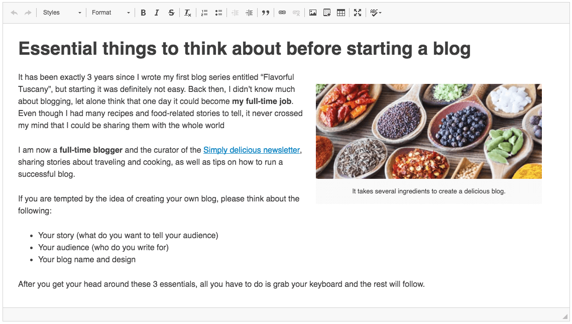This screenshot has height=324, width=572.
Task: Select the spices image in the article
Action: (x=429, y=131)
